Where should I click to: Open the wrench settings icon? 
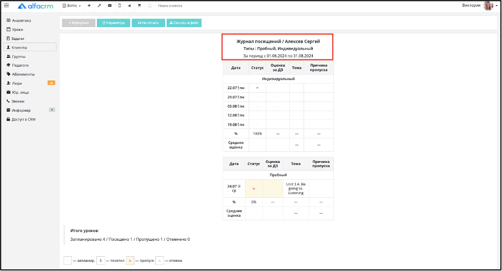pyautogui.click(x=99, y=6)
